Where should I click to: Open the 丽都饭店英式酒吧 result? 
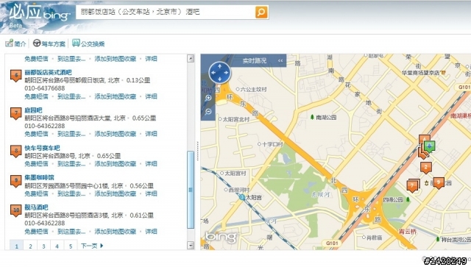(x=48, y=72)
